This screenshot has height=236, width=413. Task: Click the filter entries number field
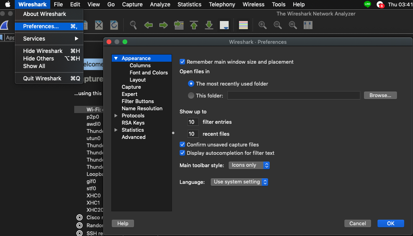pos(193,122)
